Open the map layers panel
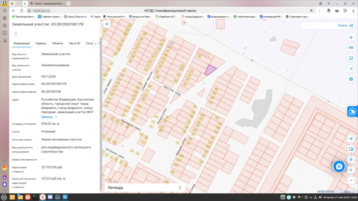The height and width of the screenshot is (201, 358). (x=351, y=38)
